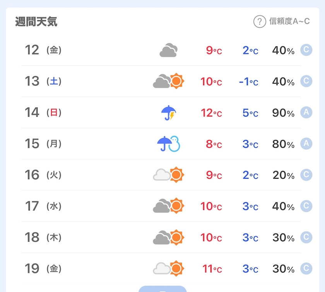Screen dimensions: 325x292
Task: Click the thunderstorm umbrella icon on the 14th
Action: pos(169,113)
